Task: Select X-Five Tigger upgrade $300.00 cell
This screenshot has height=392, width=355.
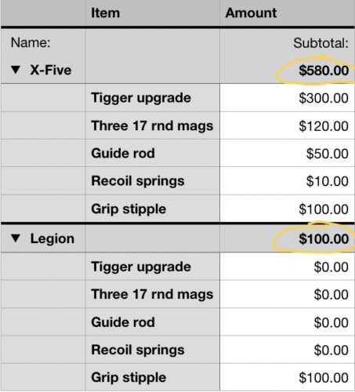Action: pos(288,98)
